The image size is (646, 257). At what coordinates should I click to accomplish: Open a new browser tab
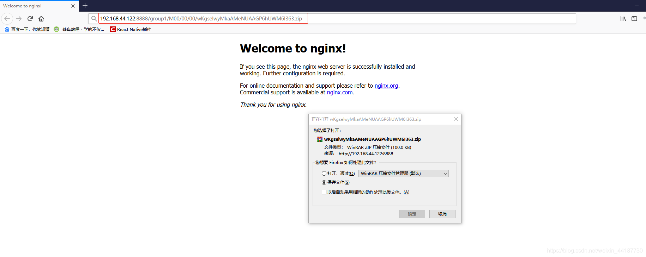tap(85, 6)
